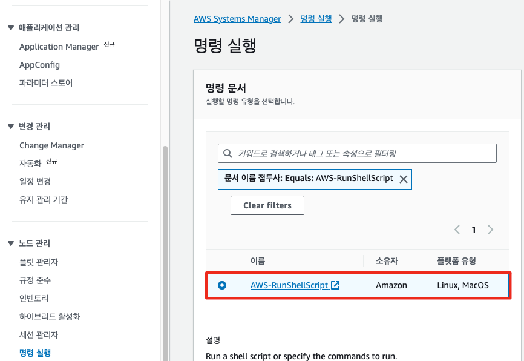Open 일정 변경 in the sidebar
Screen dimensions: 524x361
pos(35,181)
